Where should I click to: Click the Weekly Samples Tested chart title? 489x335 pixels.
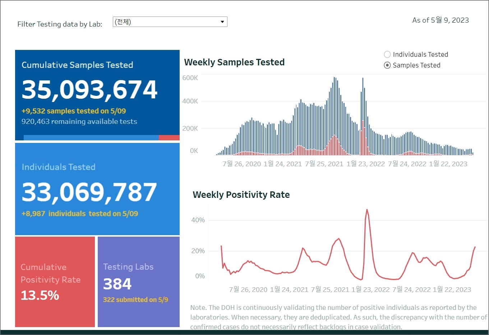pos(234,62)
